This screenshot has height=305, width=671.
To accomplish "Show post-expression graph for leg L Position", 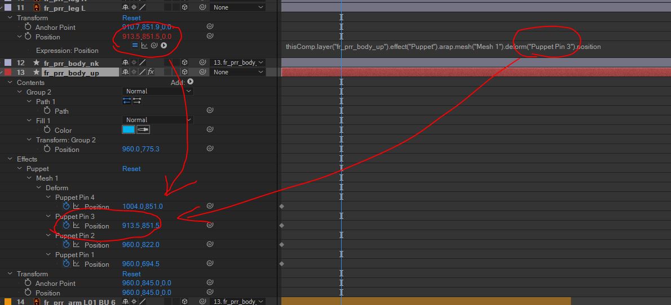I will coord(145,45).
